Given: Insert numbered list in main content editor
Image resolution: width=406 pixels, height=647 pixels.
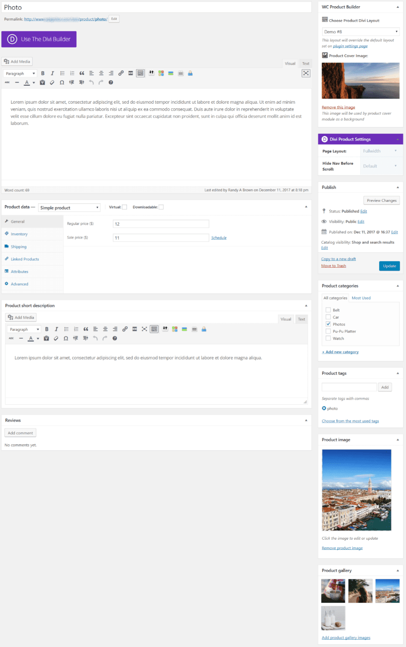Looking at the screenshot, I should click(x=72, y=73).
